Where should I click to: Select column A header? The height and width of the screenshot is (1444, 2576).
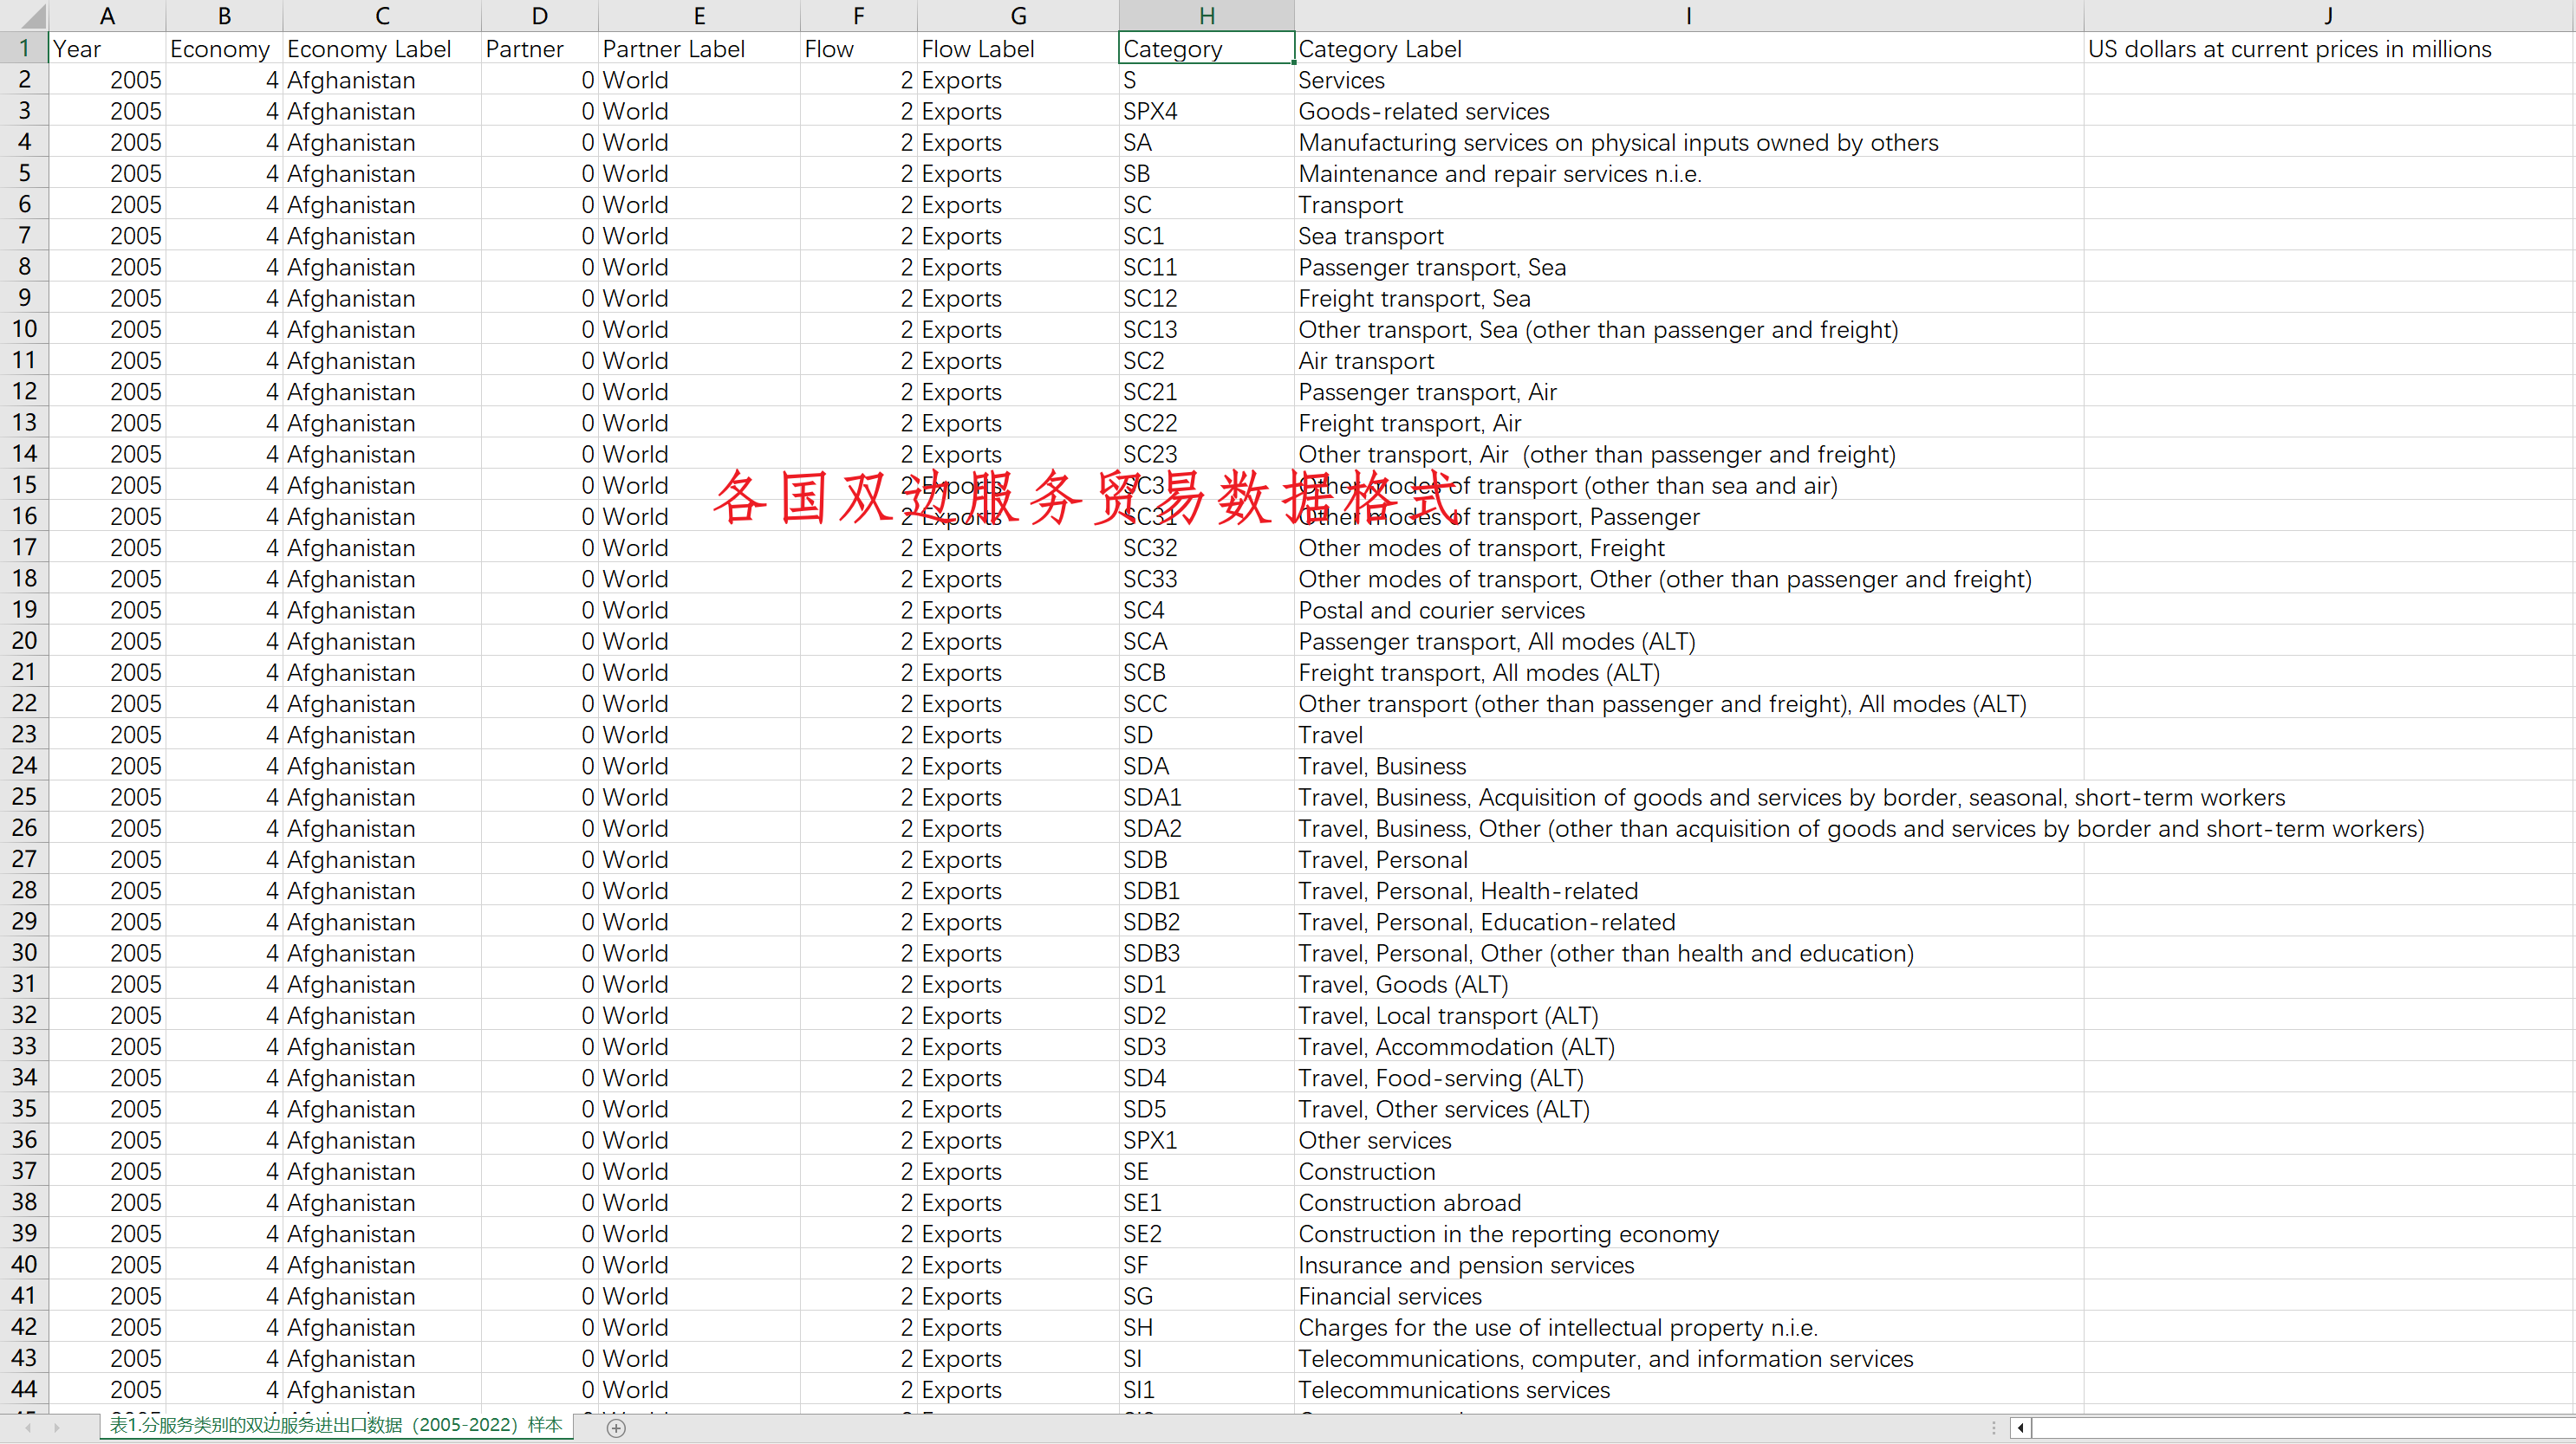107,15
